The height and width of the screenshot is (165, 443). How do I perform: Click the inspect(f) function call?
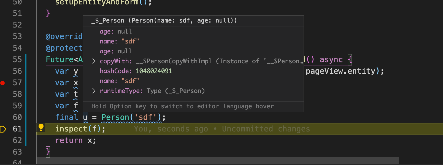[80, 129]
